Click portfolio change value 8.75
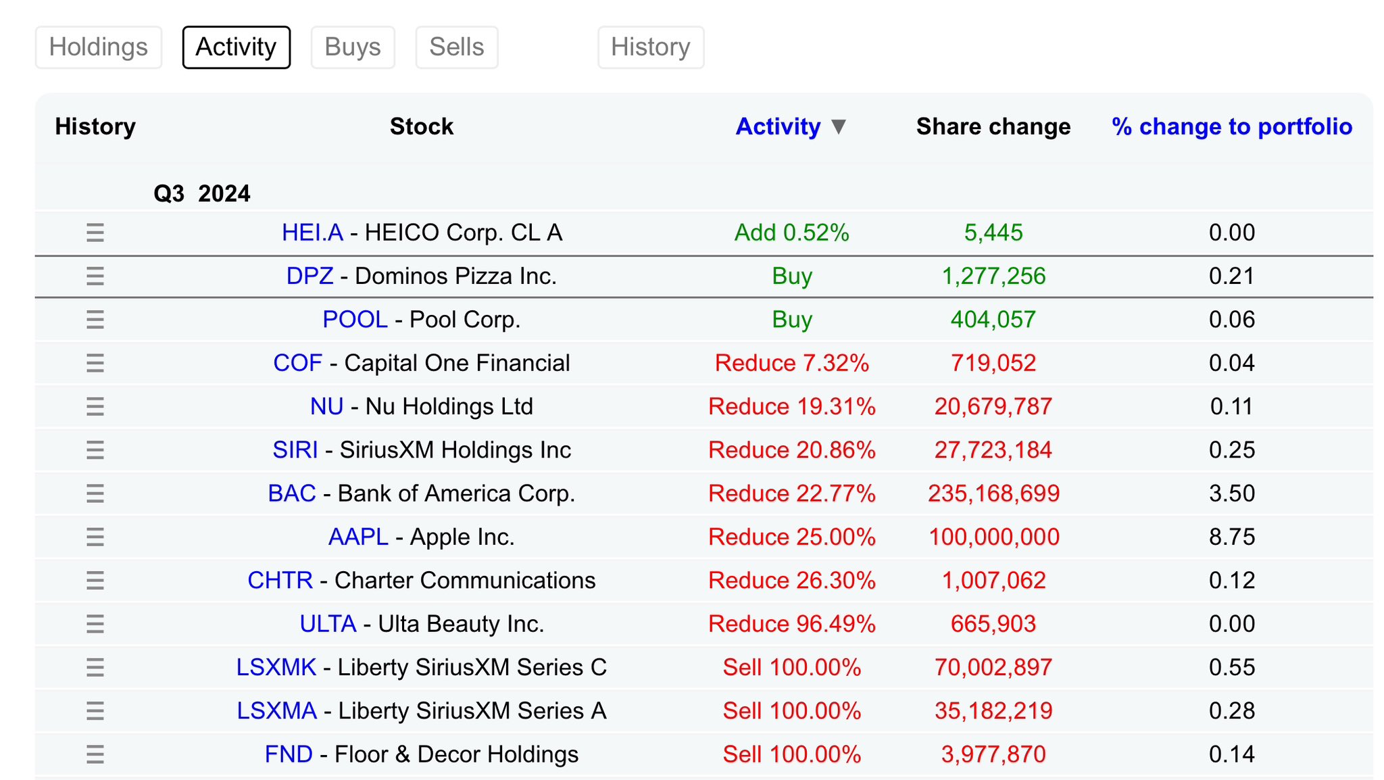This screenshot has height=780, width=1384. coord(1232,537)
